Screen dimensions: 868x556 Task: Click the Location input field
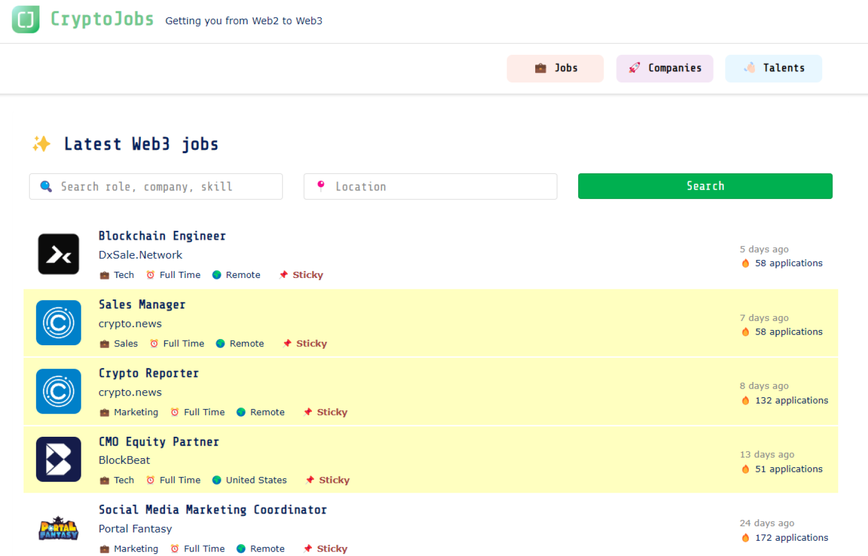click(431, 186)
